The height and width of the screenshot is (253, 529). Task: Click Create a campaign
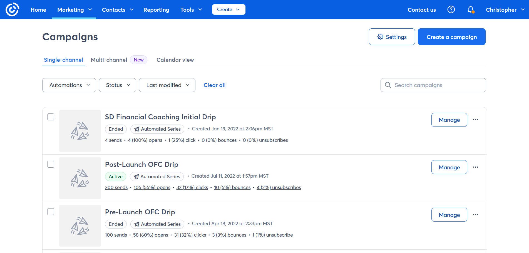451,36
